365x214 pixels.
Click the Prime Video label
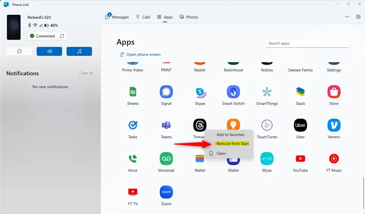coord(133,70)
